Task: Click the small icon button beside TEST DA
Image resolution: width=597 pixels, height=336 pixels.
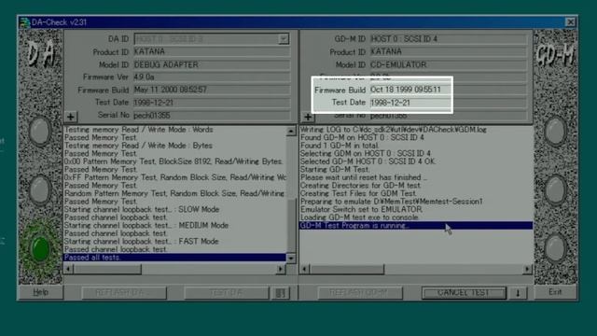Action: coord(280,293)
